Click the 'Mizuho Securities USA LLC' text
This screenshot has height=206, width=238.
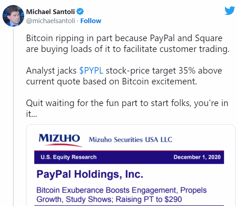tap(131, 140)
